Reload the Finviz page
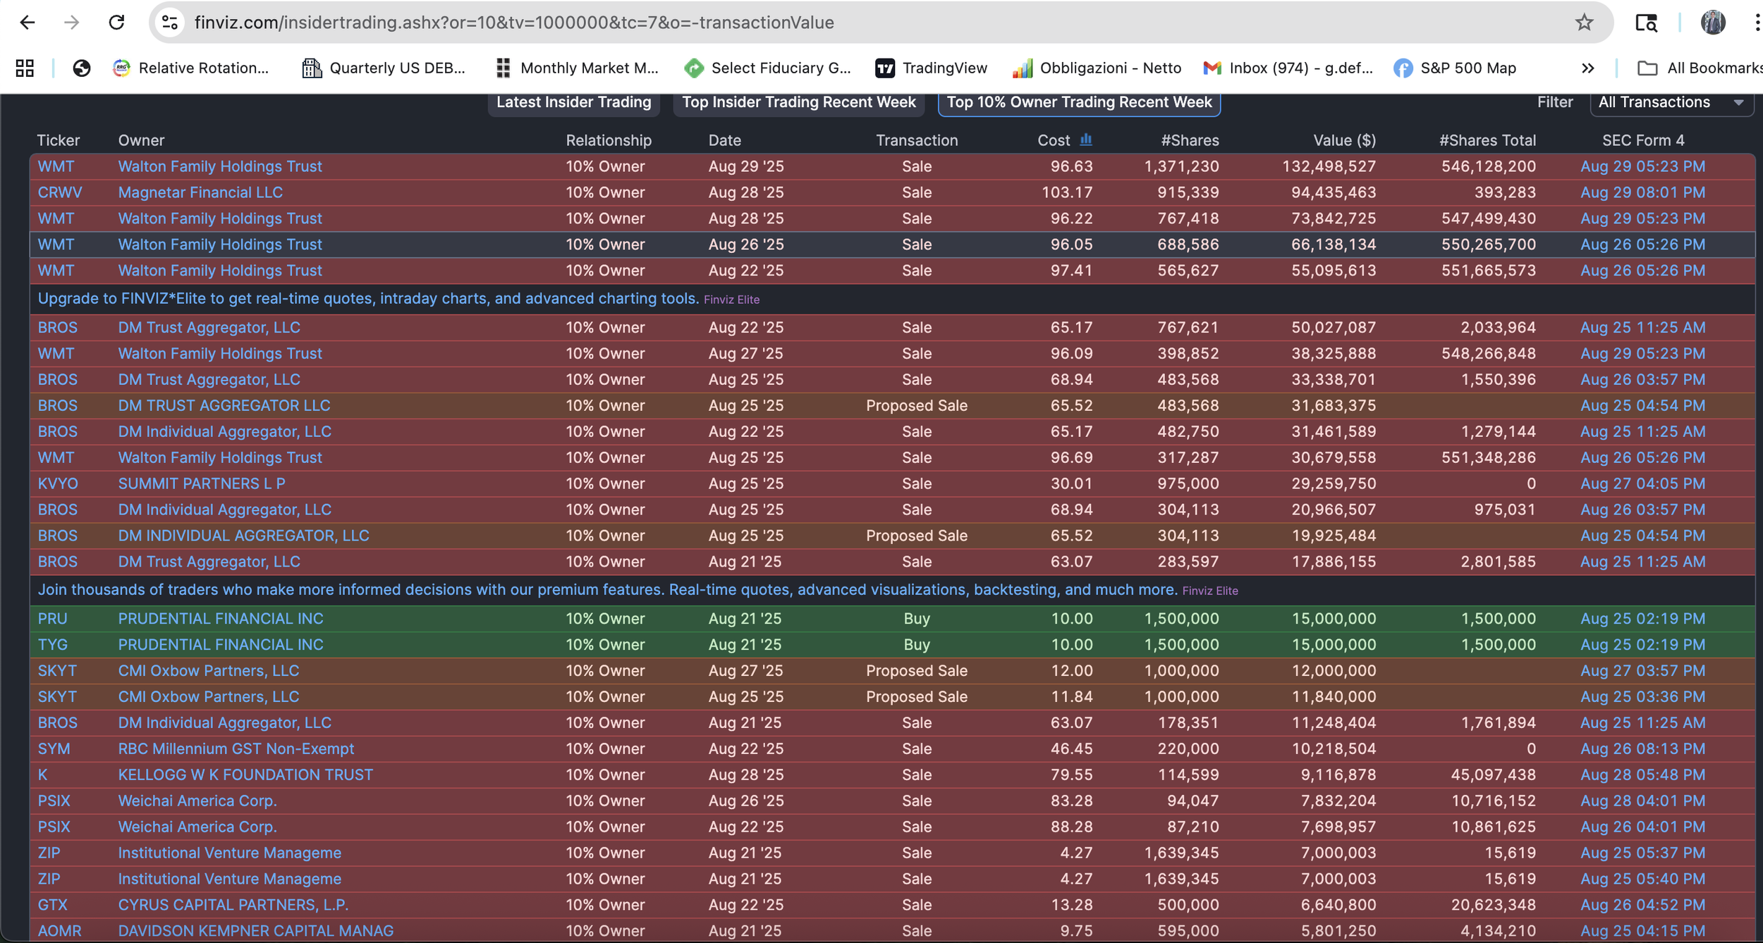 tap(116, 23)
